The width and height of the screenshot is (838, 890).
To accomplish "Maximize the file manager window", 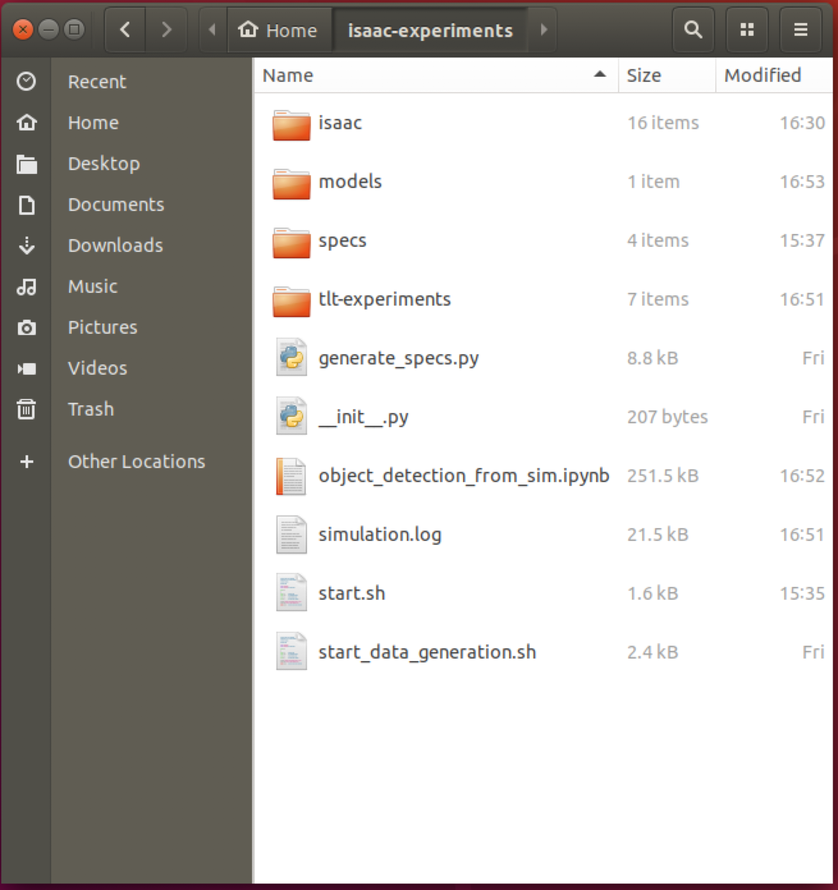I will 74,29.
